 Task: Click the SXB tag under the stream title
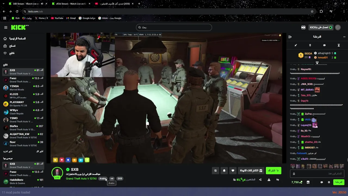point(120,179)
